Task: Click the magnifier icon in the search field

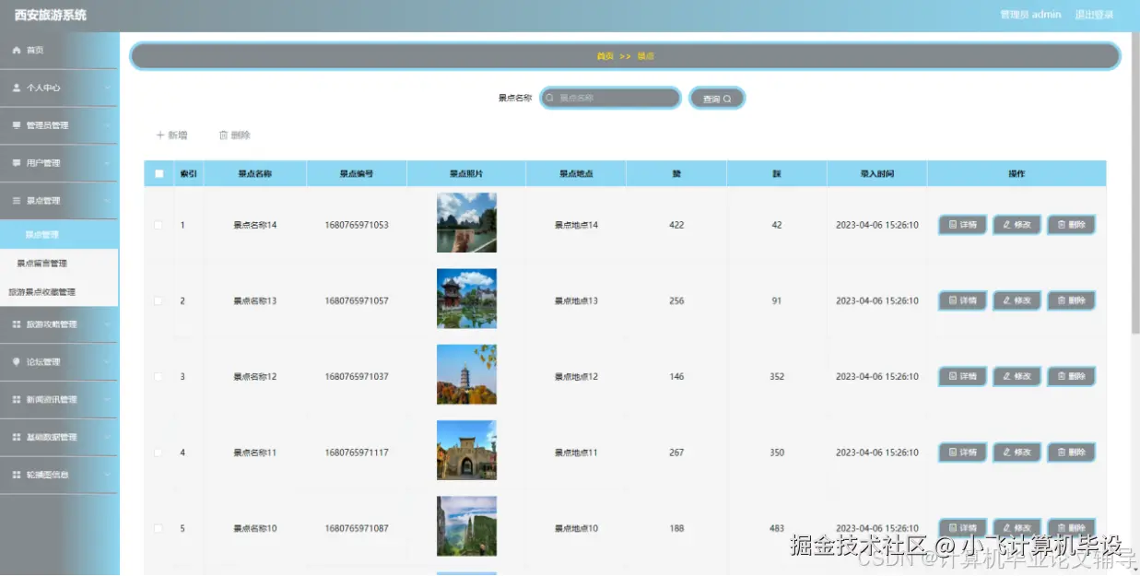Action: (550, 98)
